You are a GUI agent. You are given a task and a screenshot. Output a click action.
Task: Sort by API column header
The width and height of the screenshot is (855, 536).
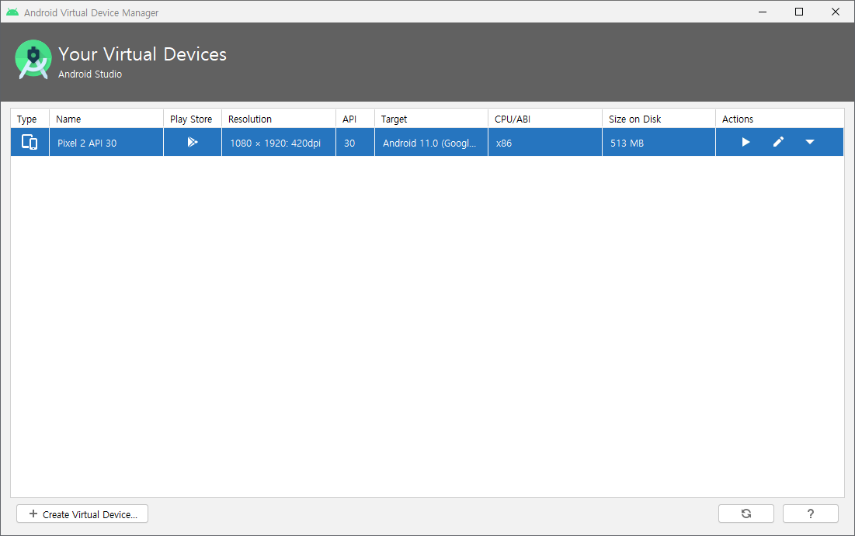pos(355,119)
